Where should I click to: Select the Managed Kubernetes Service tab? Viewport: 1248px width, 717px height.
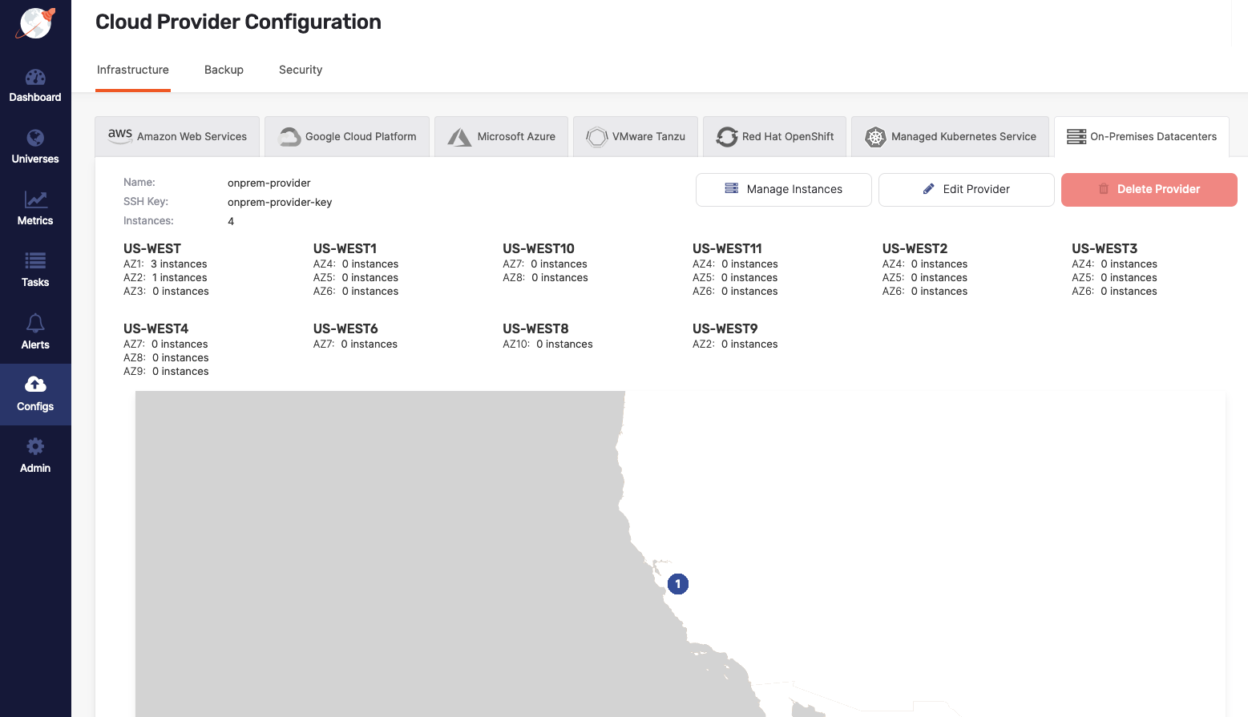click(950, 136)
